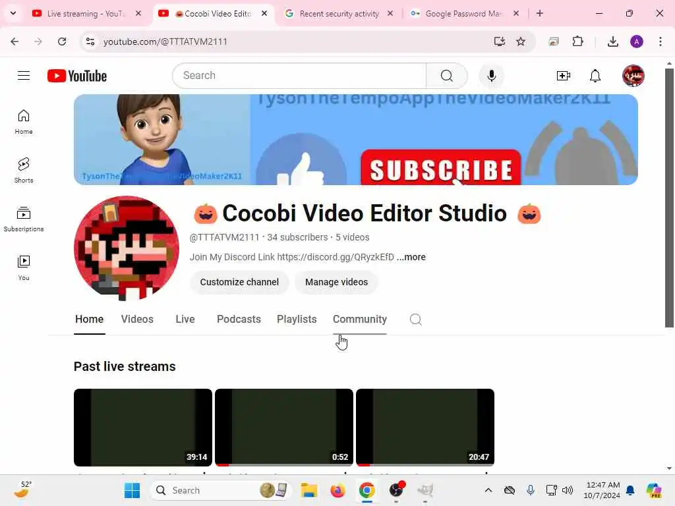Search within the channel using magnifier icon
675x506 pixels.
pyautogui.click(x=415, y=320)
